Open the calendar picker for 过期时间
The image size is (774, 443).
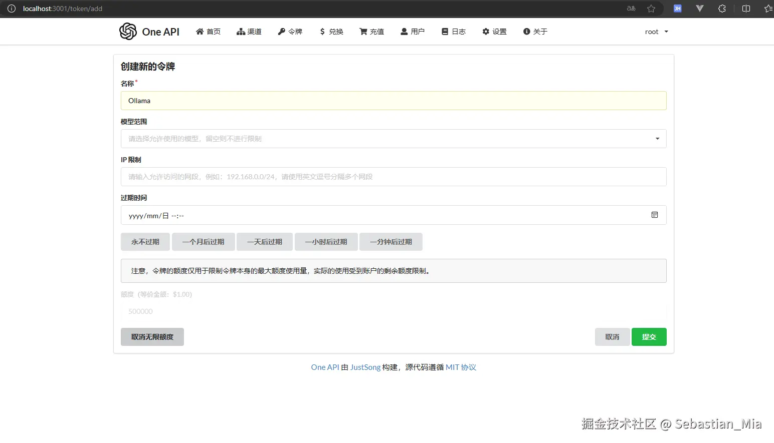pyautogui.click(x=655, y=215)
